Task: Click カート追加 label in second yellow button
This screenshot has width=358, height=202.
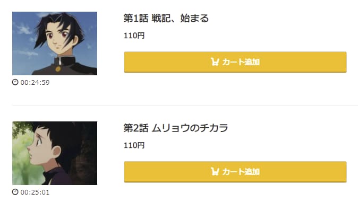Action: coord(241,172)
